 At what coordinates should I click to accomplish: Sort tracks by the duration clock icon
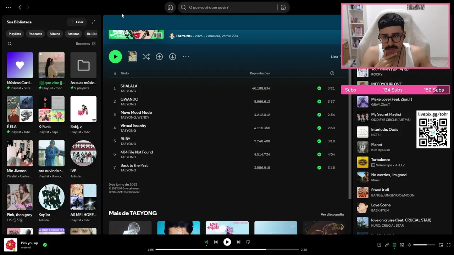[332, 73]
